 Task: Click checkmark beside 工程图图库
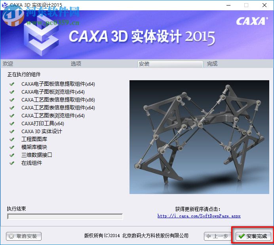point(12,139)
